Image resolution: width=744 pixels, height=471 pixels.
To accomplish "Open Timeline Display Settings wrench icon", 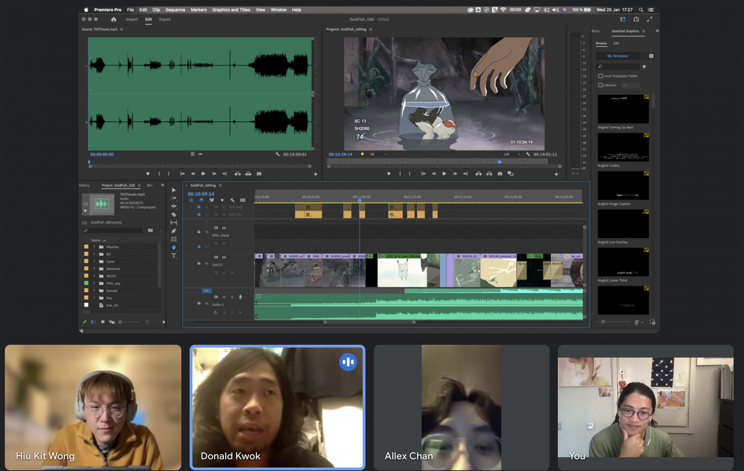I will coord(233,200).
